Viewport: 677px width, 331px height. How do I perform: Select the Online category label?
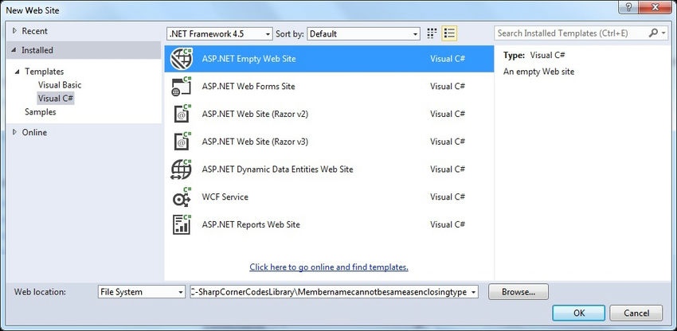34,132
